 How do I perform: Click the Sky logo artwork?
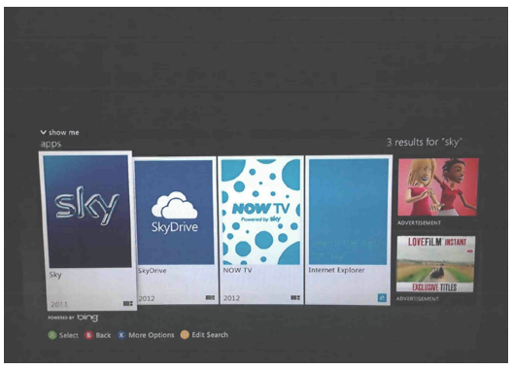point(86,206)
